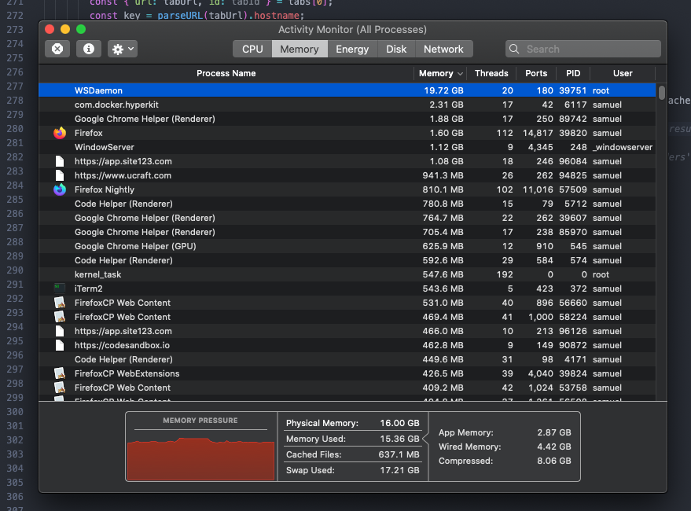Image resolution: width=691 pixels, height=511 pixels.
Task: Select the iTerm2 process row
Action: [x=347, y=289]
